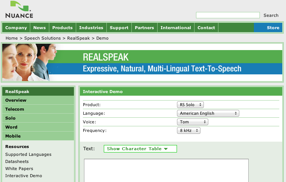Open the Overview sidebar item
The height and width of the screenshot is (182, 286).
38,100
